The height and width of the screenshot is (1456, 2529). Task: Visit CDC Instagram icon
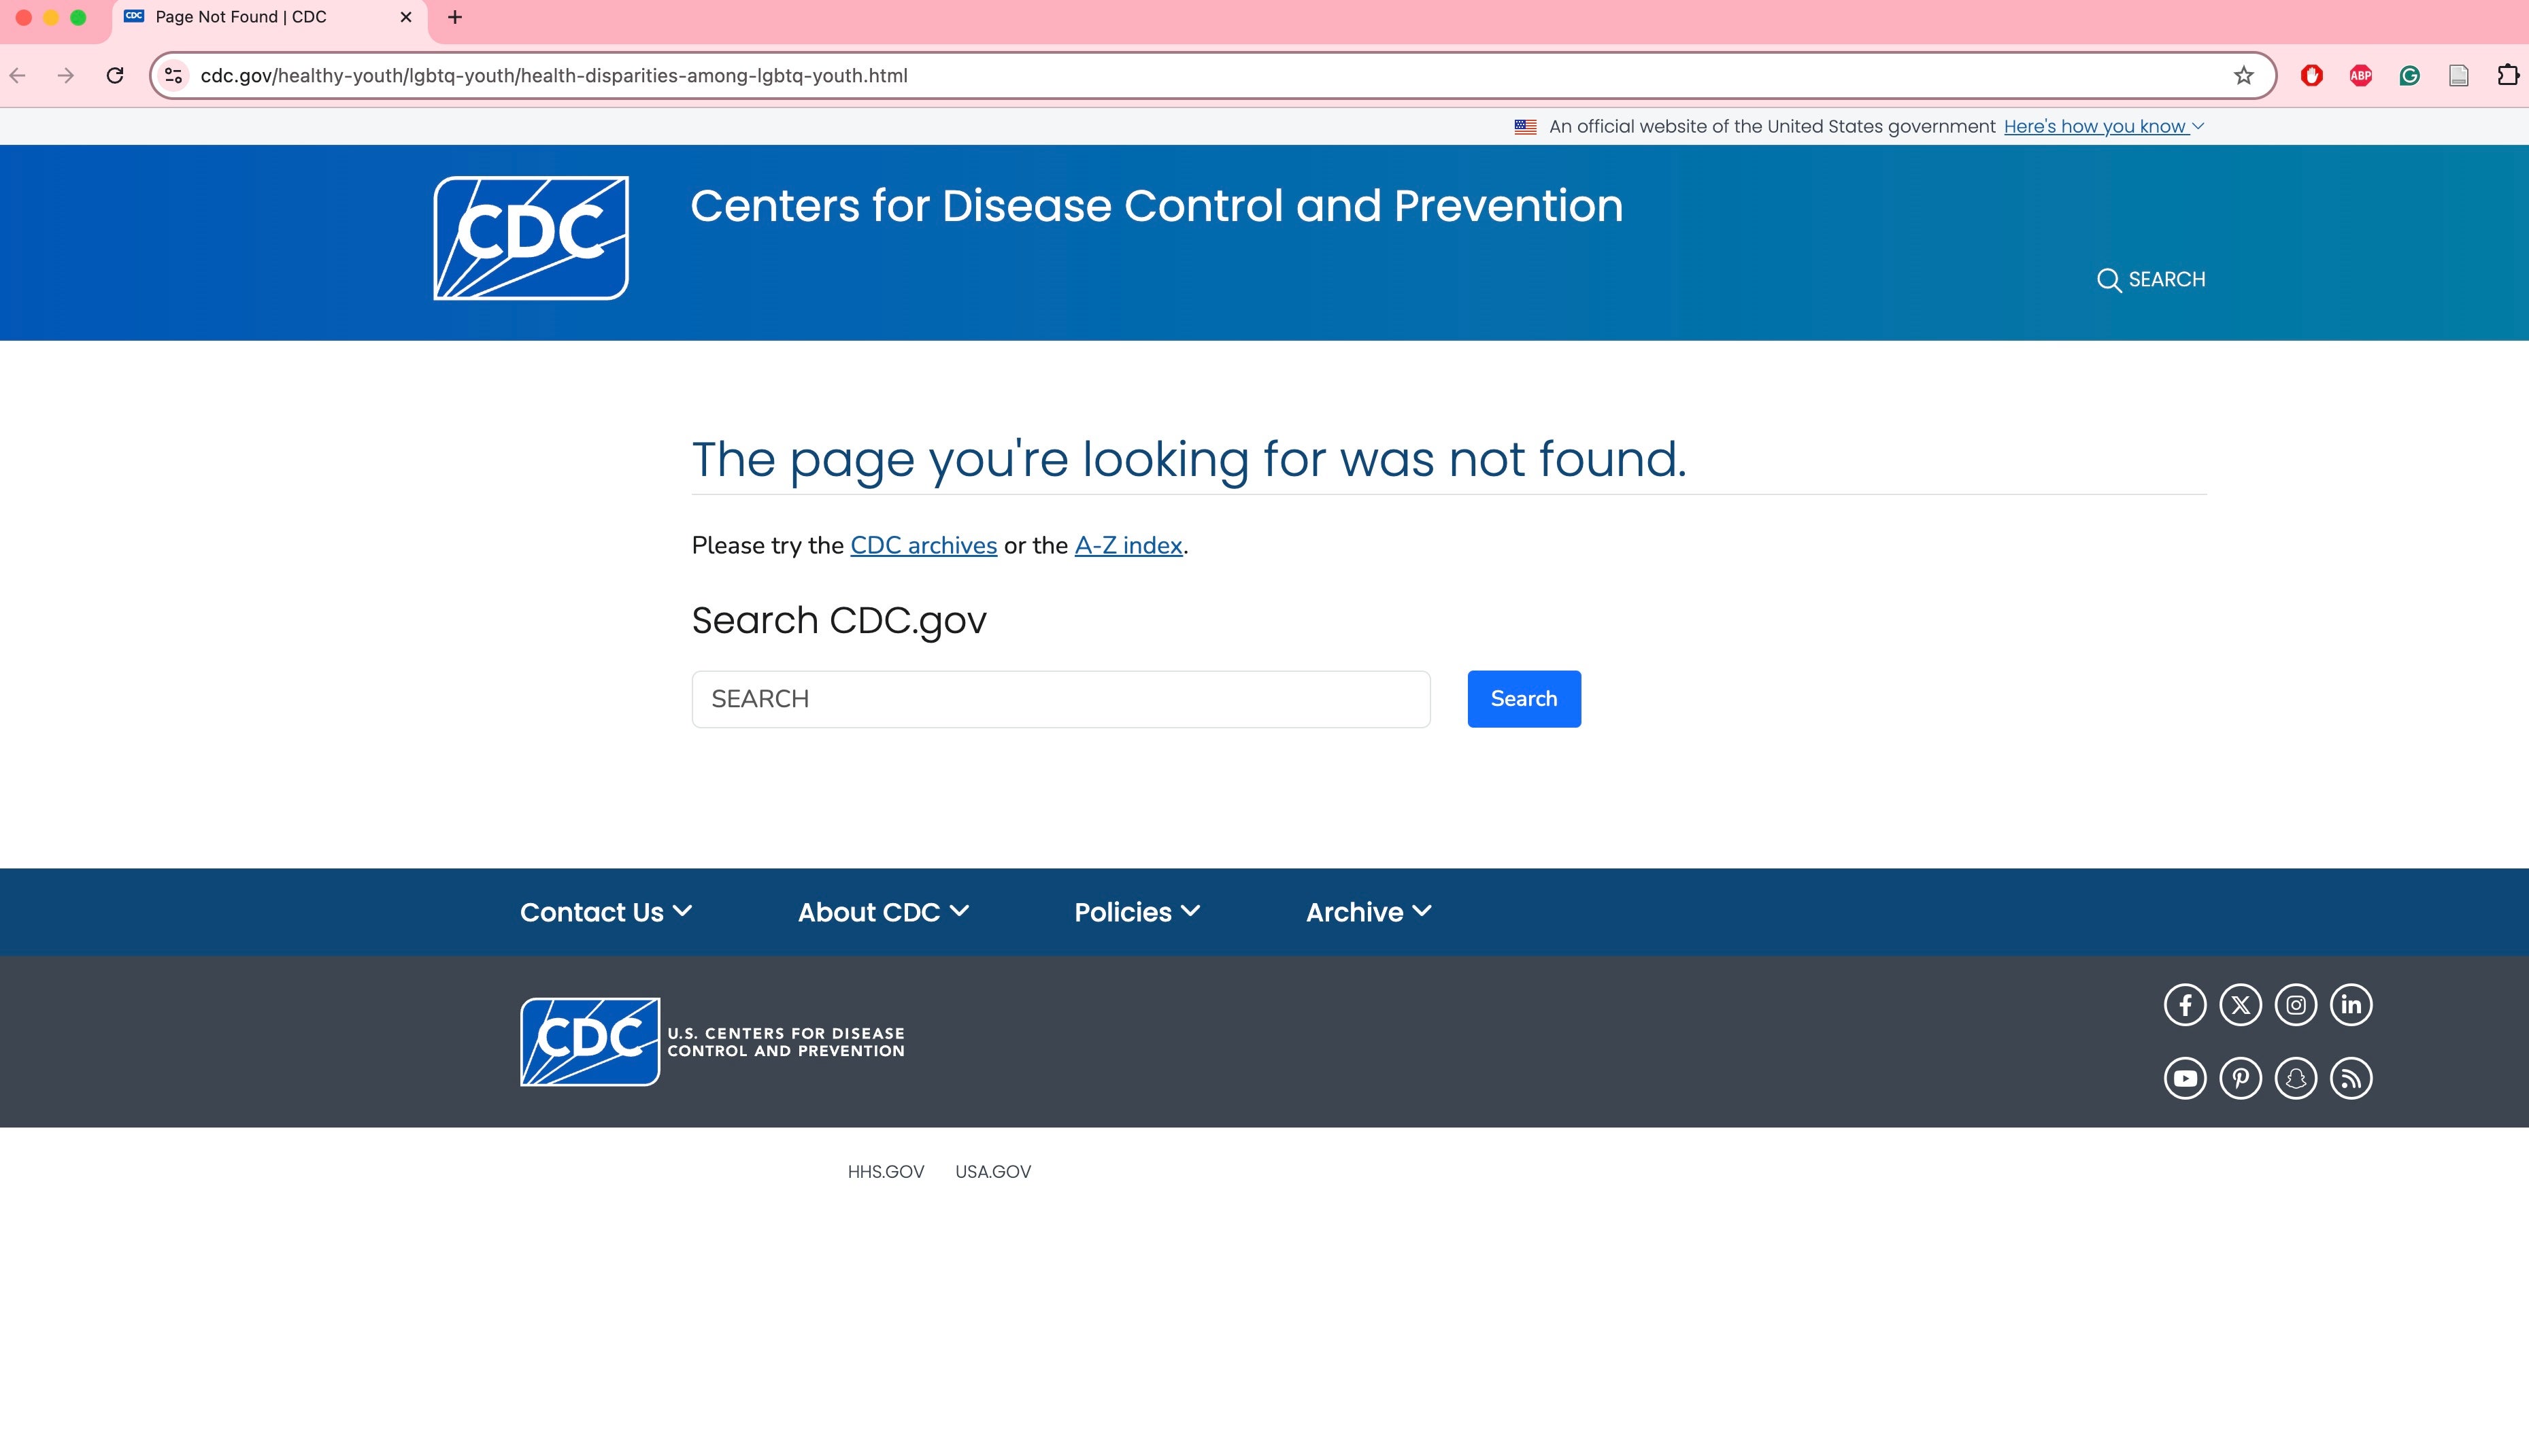point(2296,1005)
